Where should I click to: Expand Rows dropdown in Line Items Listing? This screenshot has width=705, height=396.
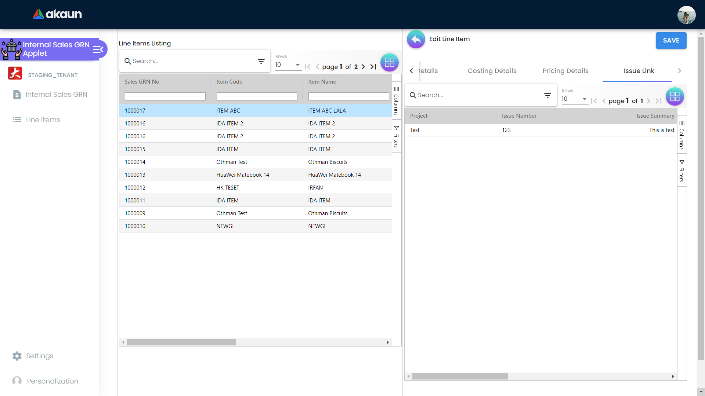[x=297, y=65]
